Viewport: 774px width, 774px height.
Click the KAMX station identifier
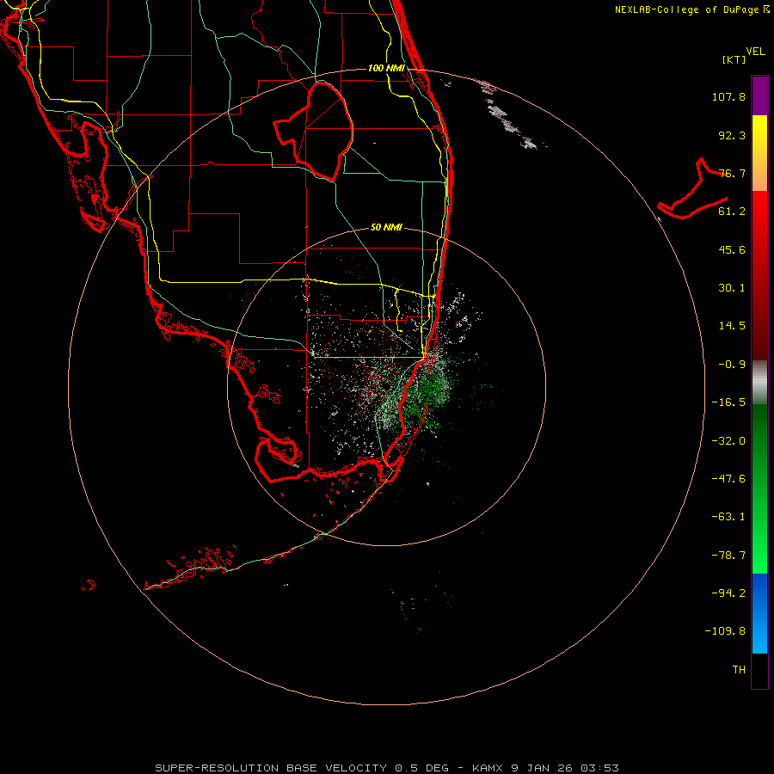(x=488, y=768)
